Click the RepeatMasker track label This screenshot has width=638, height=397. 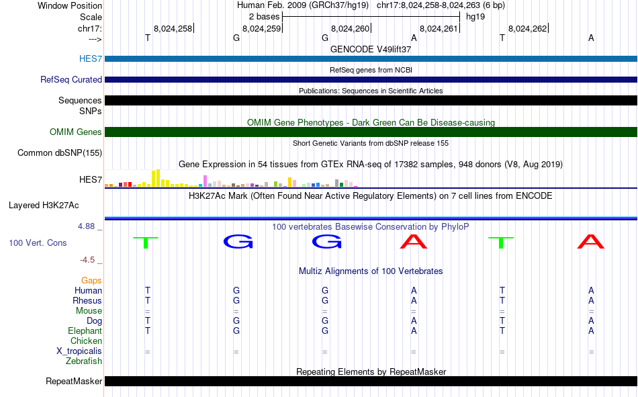click(x=74, y=381)
